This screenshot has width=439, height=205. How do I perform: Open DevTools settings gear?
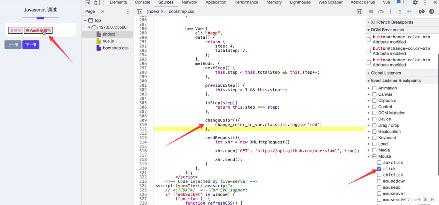click(415, 2)
